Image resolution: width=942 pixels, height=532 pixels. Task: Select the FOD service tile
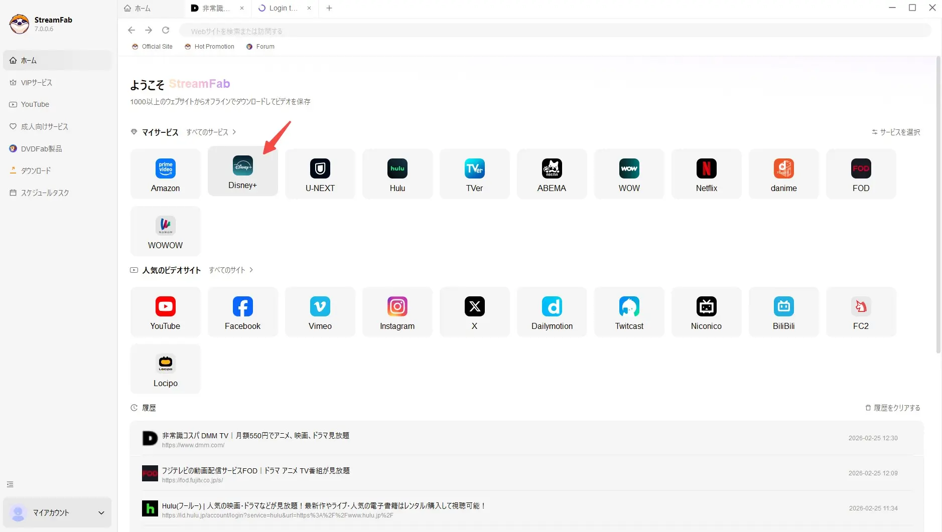861,174
